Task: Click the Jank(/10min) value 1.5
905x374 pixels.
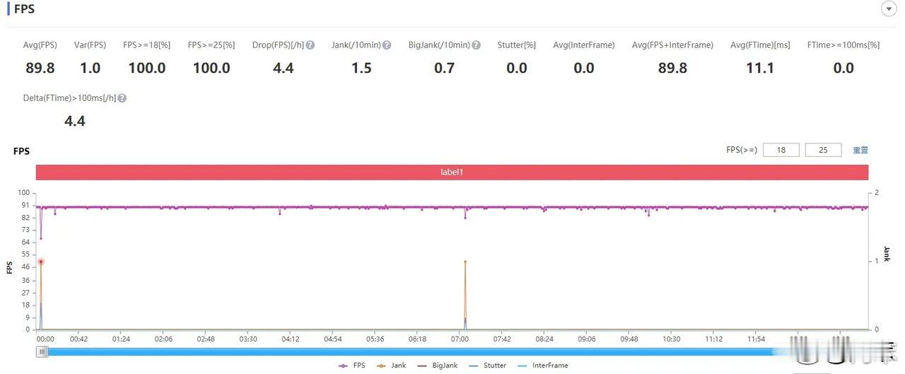Action: [361, 68]
